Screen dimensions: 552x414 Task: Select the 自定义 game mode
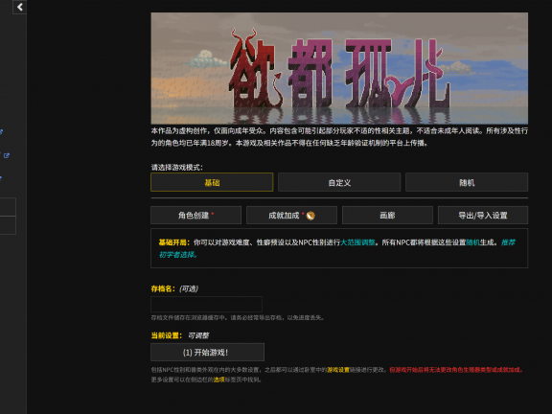[339, 182]
